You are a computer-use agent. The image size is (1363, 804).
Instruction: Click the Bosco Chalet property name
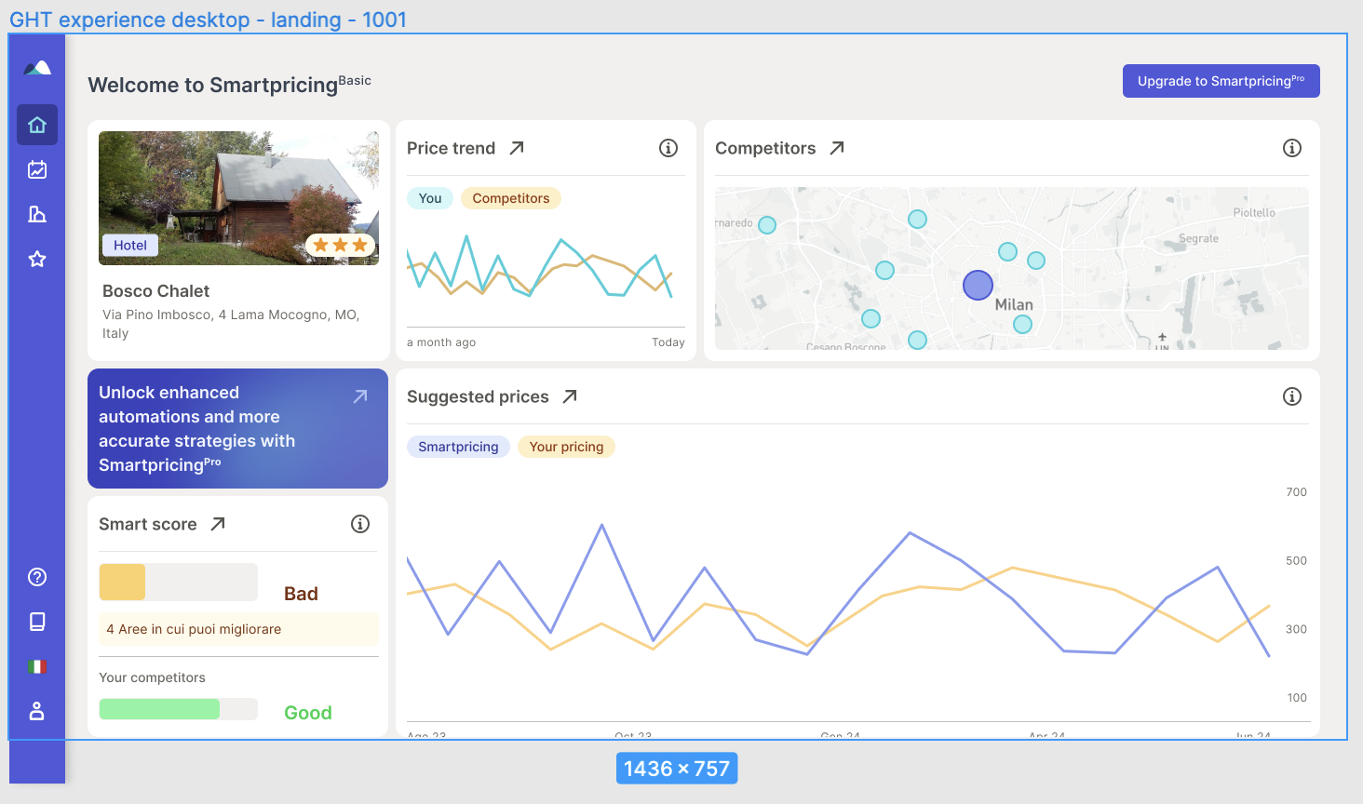tap(155, 291)
